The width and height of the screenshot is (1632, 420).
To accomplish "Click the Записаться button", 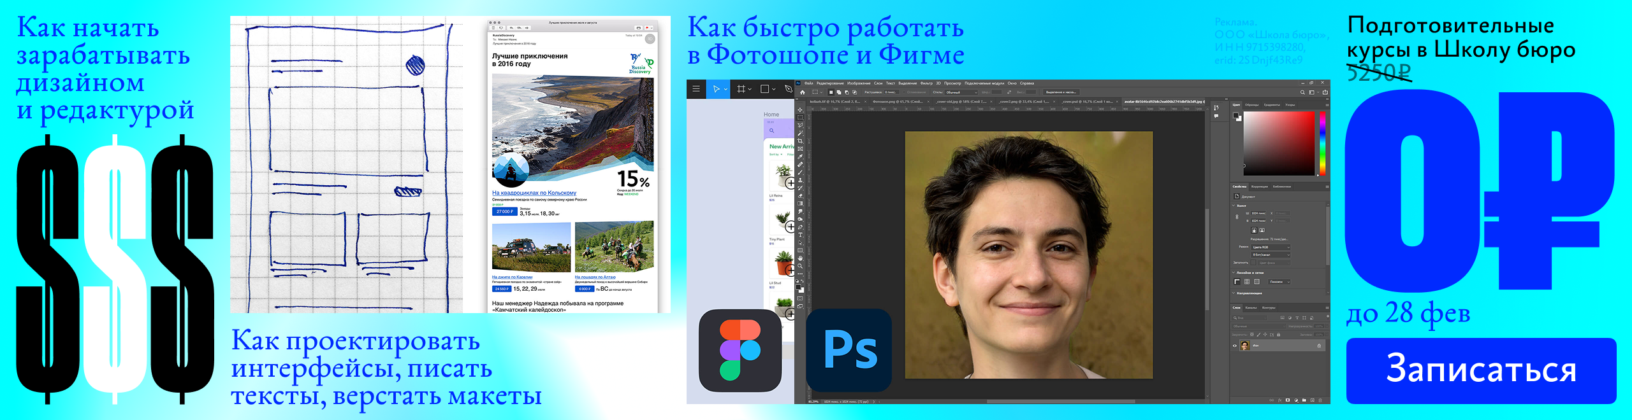I will point(1480,370).
